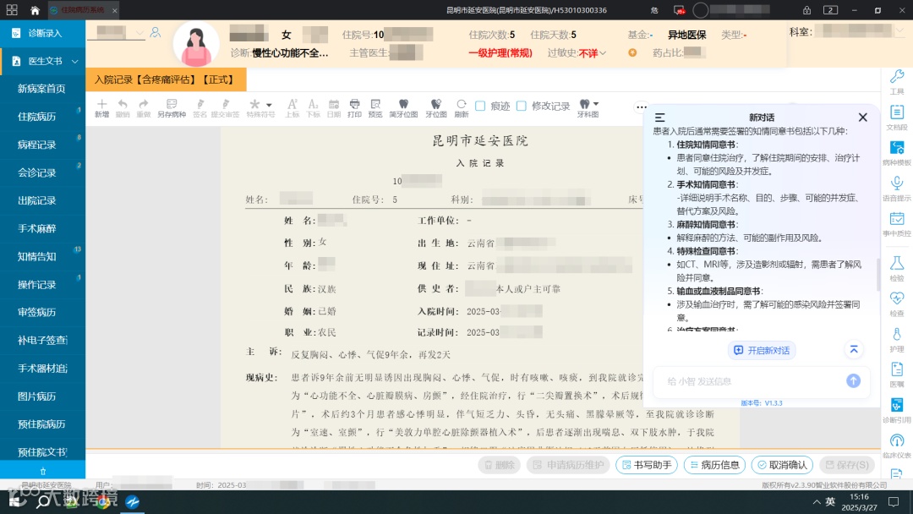Open 诊断录入 in left sidebar
Viewport: 913px width, 514px height.
(42, 33)
